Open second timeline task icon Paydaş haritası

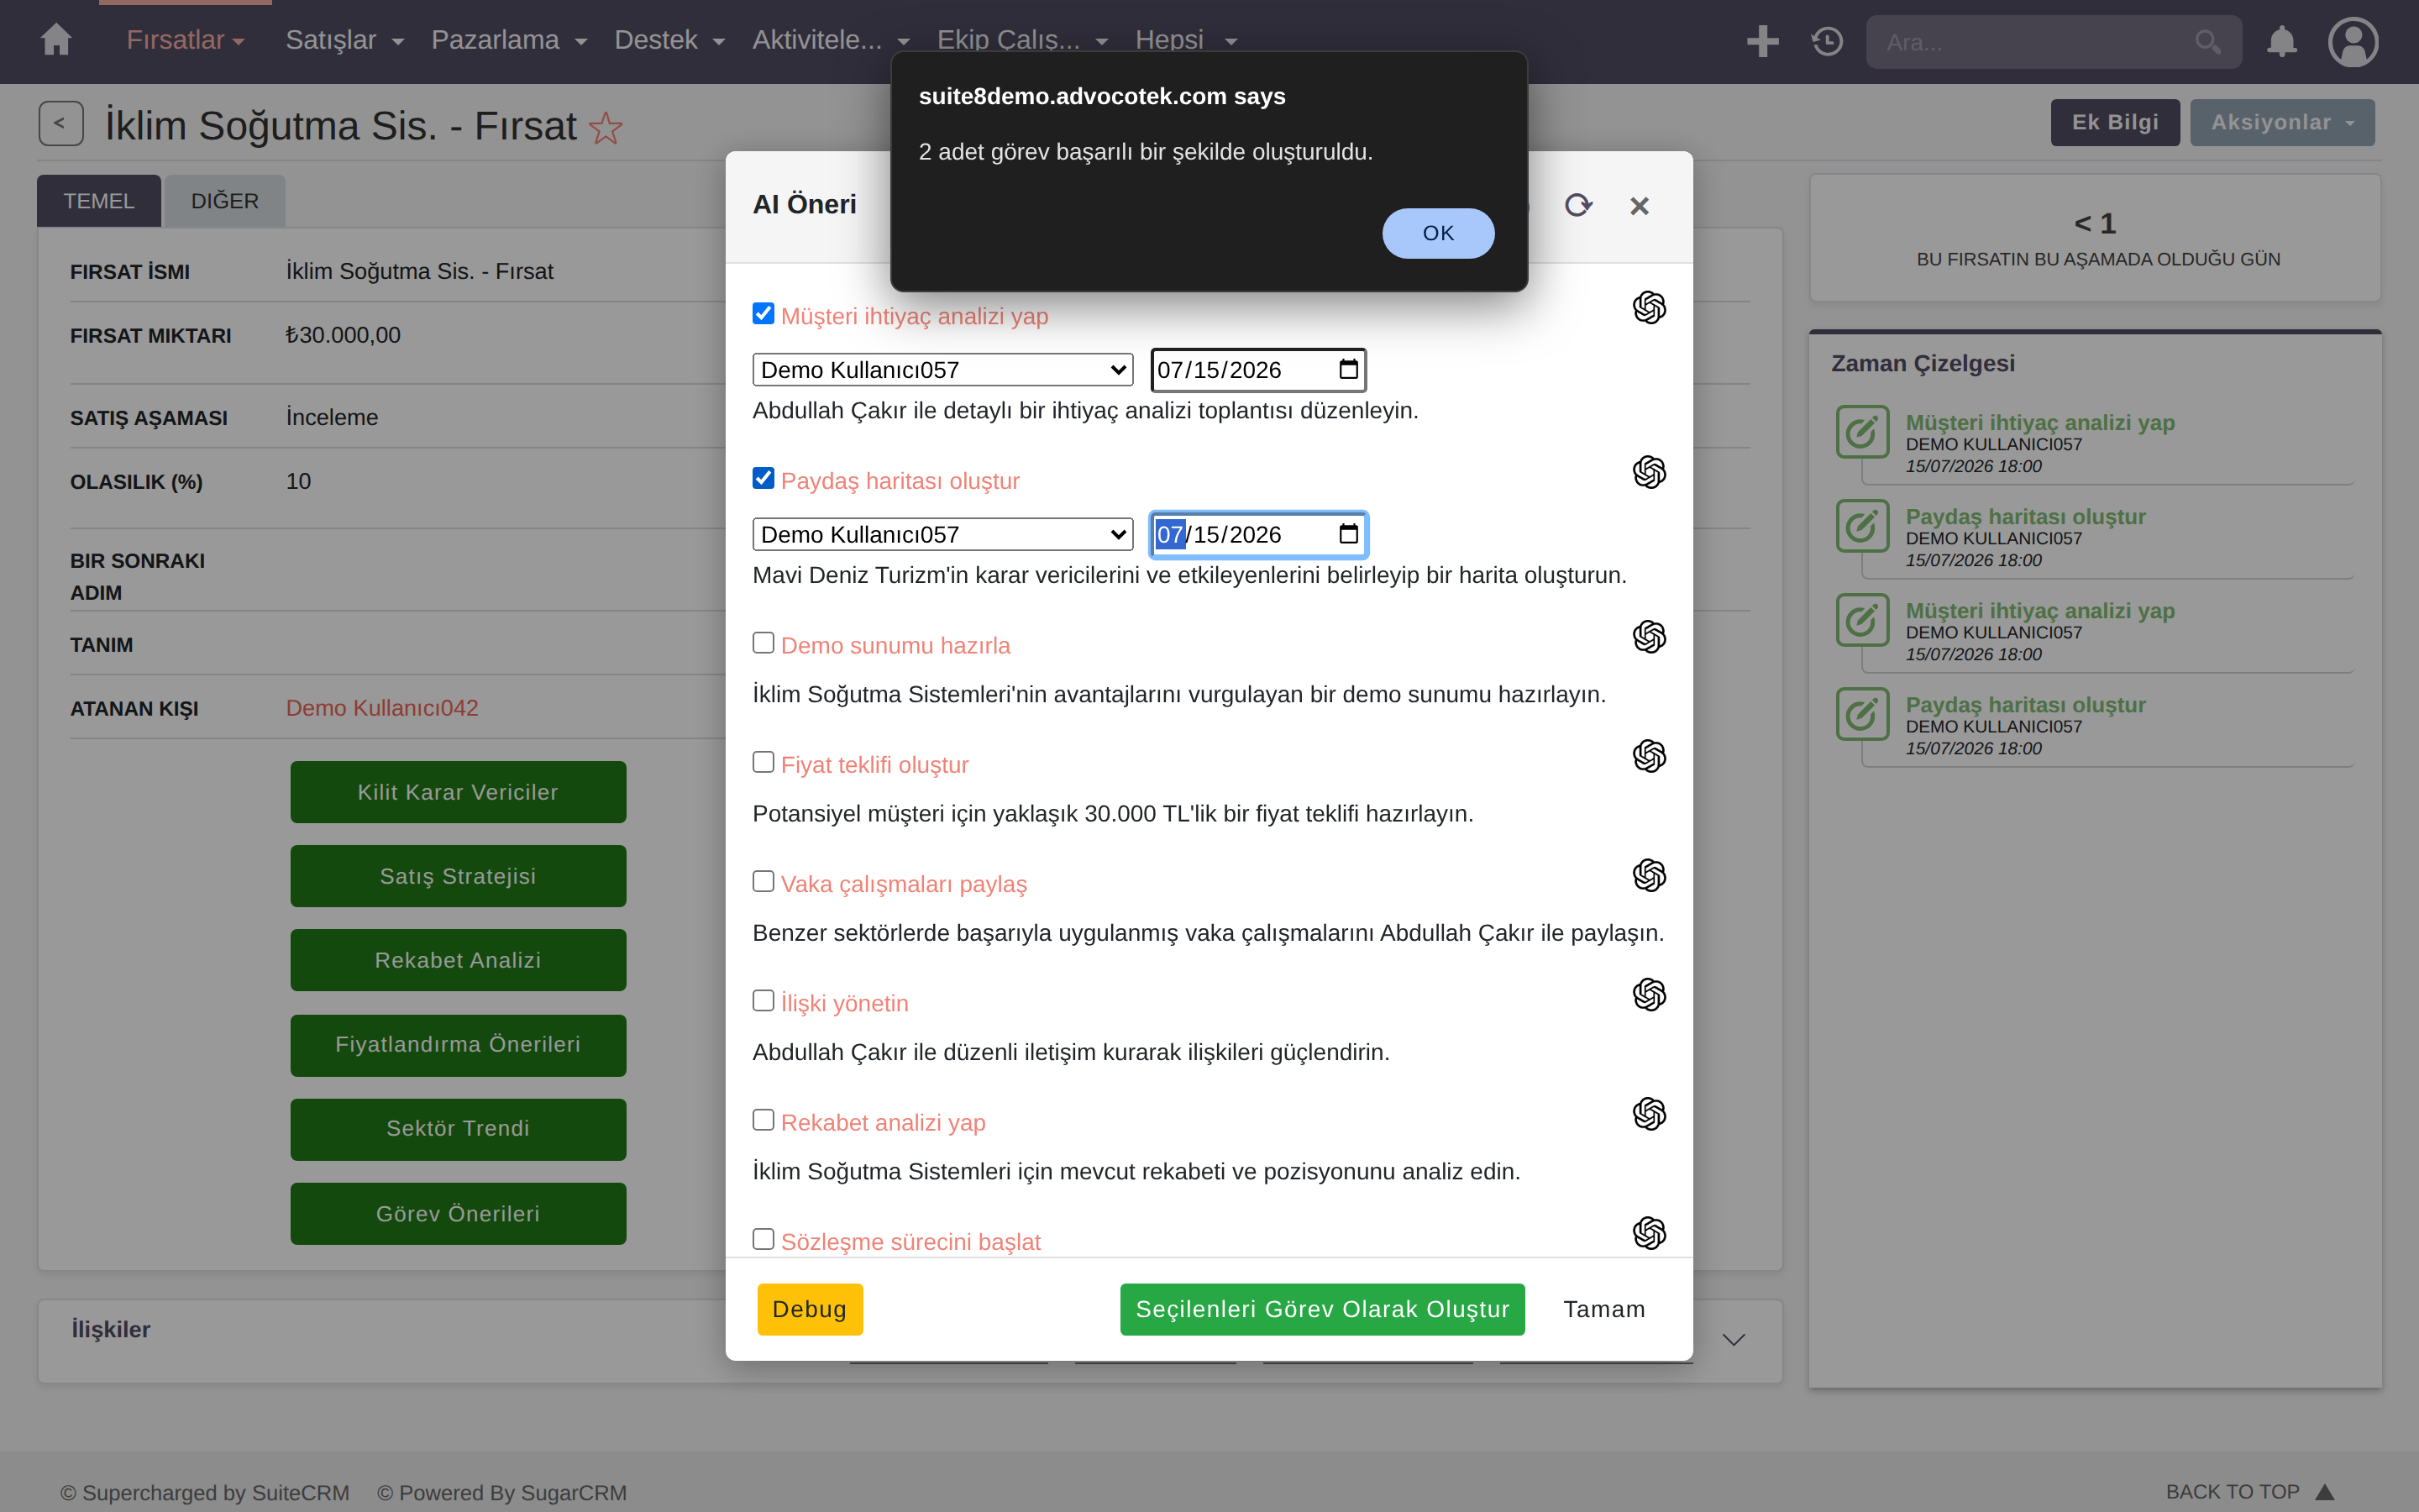pyautogui.click(x=1862, y=526)
